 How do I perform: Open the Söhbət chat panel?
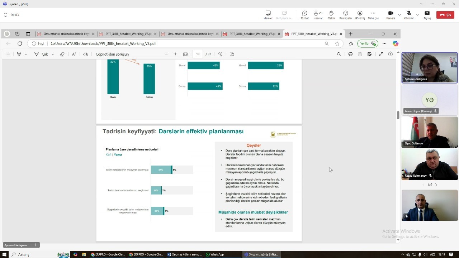tap(304, 15)
